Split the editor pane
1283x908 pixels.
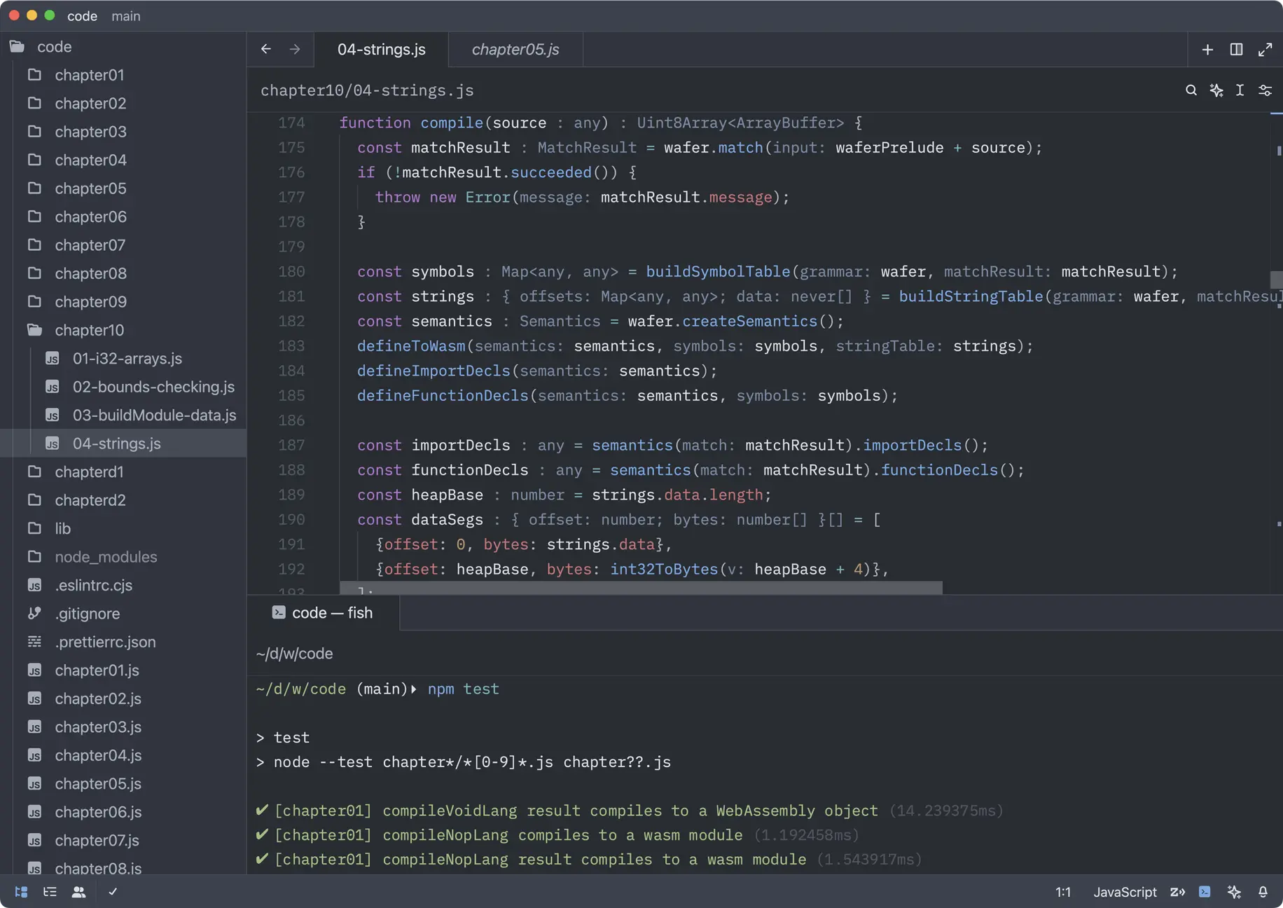coord(1236,49)
